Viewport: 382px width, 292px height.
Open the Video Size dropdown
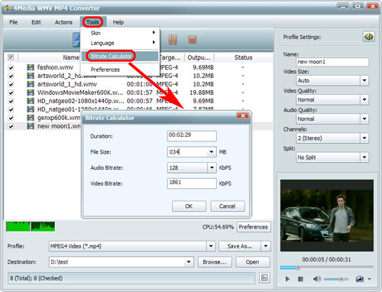(x=364, y=80)
